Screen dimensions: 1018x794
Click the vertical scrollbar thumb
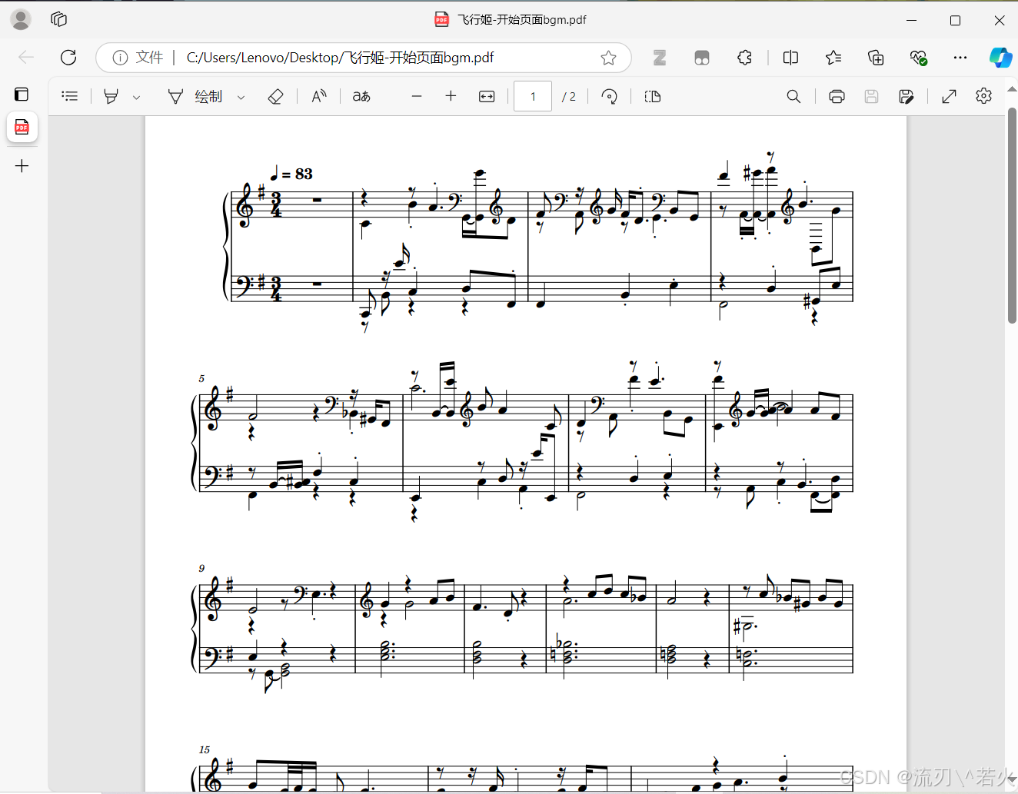[x=1012, y=215]
